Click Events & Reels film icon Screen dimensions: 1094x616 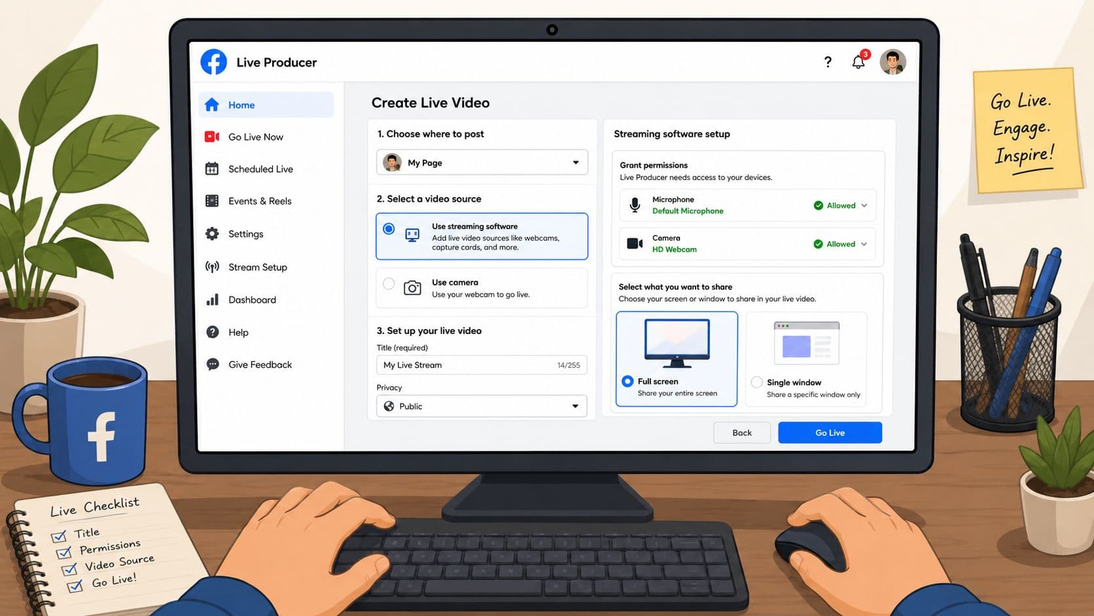point(212,201)
